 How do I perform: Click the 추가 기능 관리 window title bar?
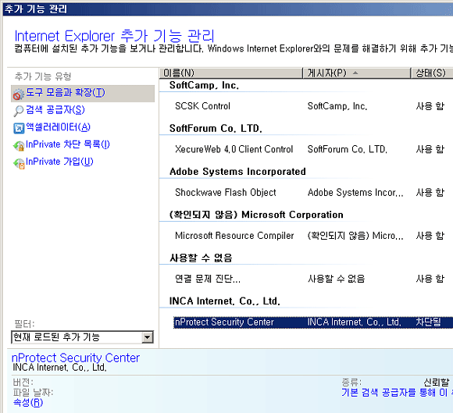(x=228, y=9)
